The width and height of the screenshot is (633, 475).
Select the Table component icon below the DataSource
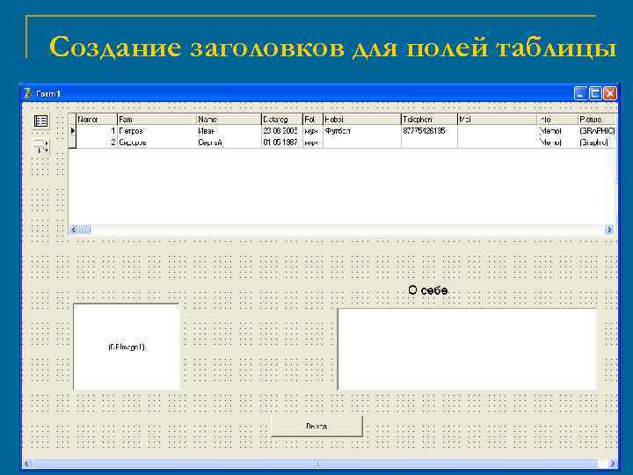(40, 147)
